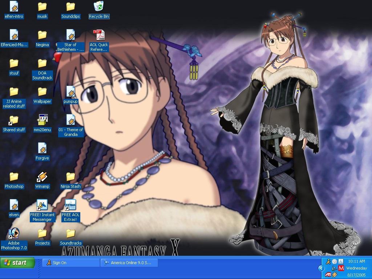
Task: Click gray triangle A tray icon
Action: click(341, 262)
